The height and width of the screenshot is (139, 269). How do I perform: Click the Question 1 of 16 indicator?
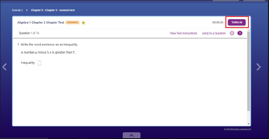29,33
